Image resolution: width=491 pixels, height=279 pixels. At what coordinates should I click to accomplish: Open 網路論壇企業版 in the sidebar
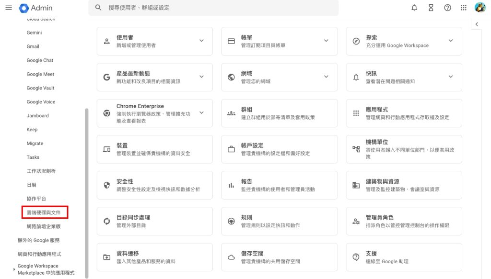[44, 226]
